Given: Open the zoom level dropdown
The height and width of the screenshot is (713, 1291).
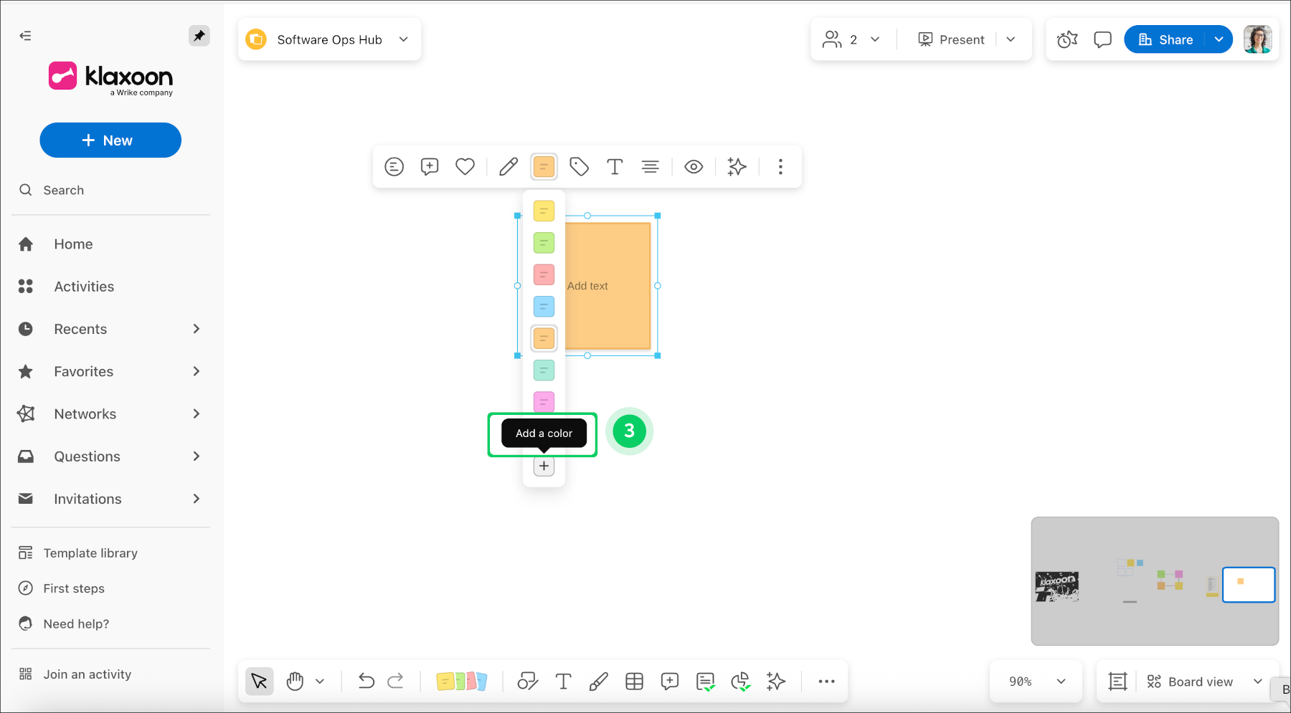Looking at the screenshot, I should coord(1035,681).
